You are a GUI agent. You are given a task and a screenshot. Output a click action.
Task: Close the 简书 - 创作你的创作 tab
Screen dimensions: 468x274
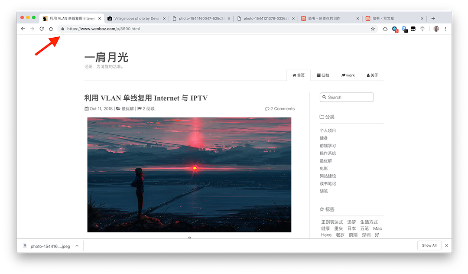pyautogui.click(x=357, y=19)
